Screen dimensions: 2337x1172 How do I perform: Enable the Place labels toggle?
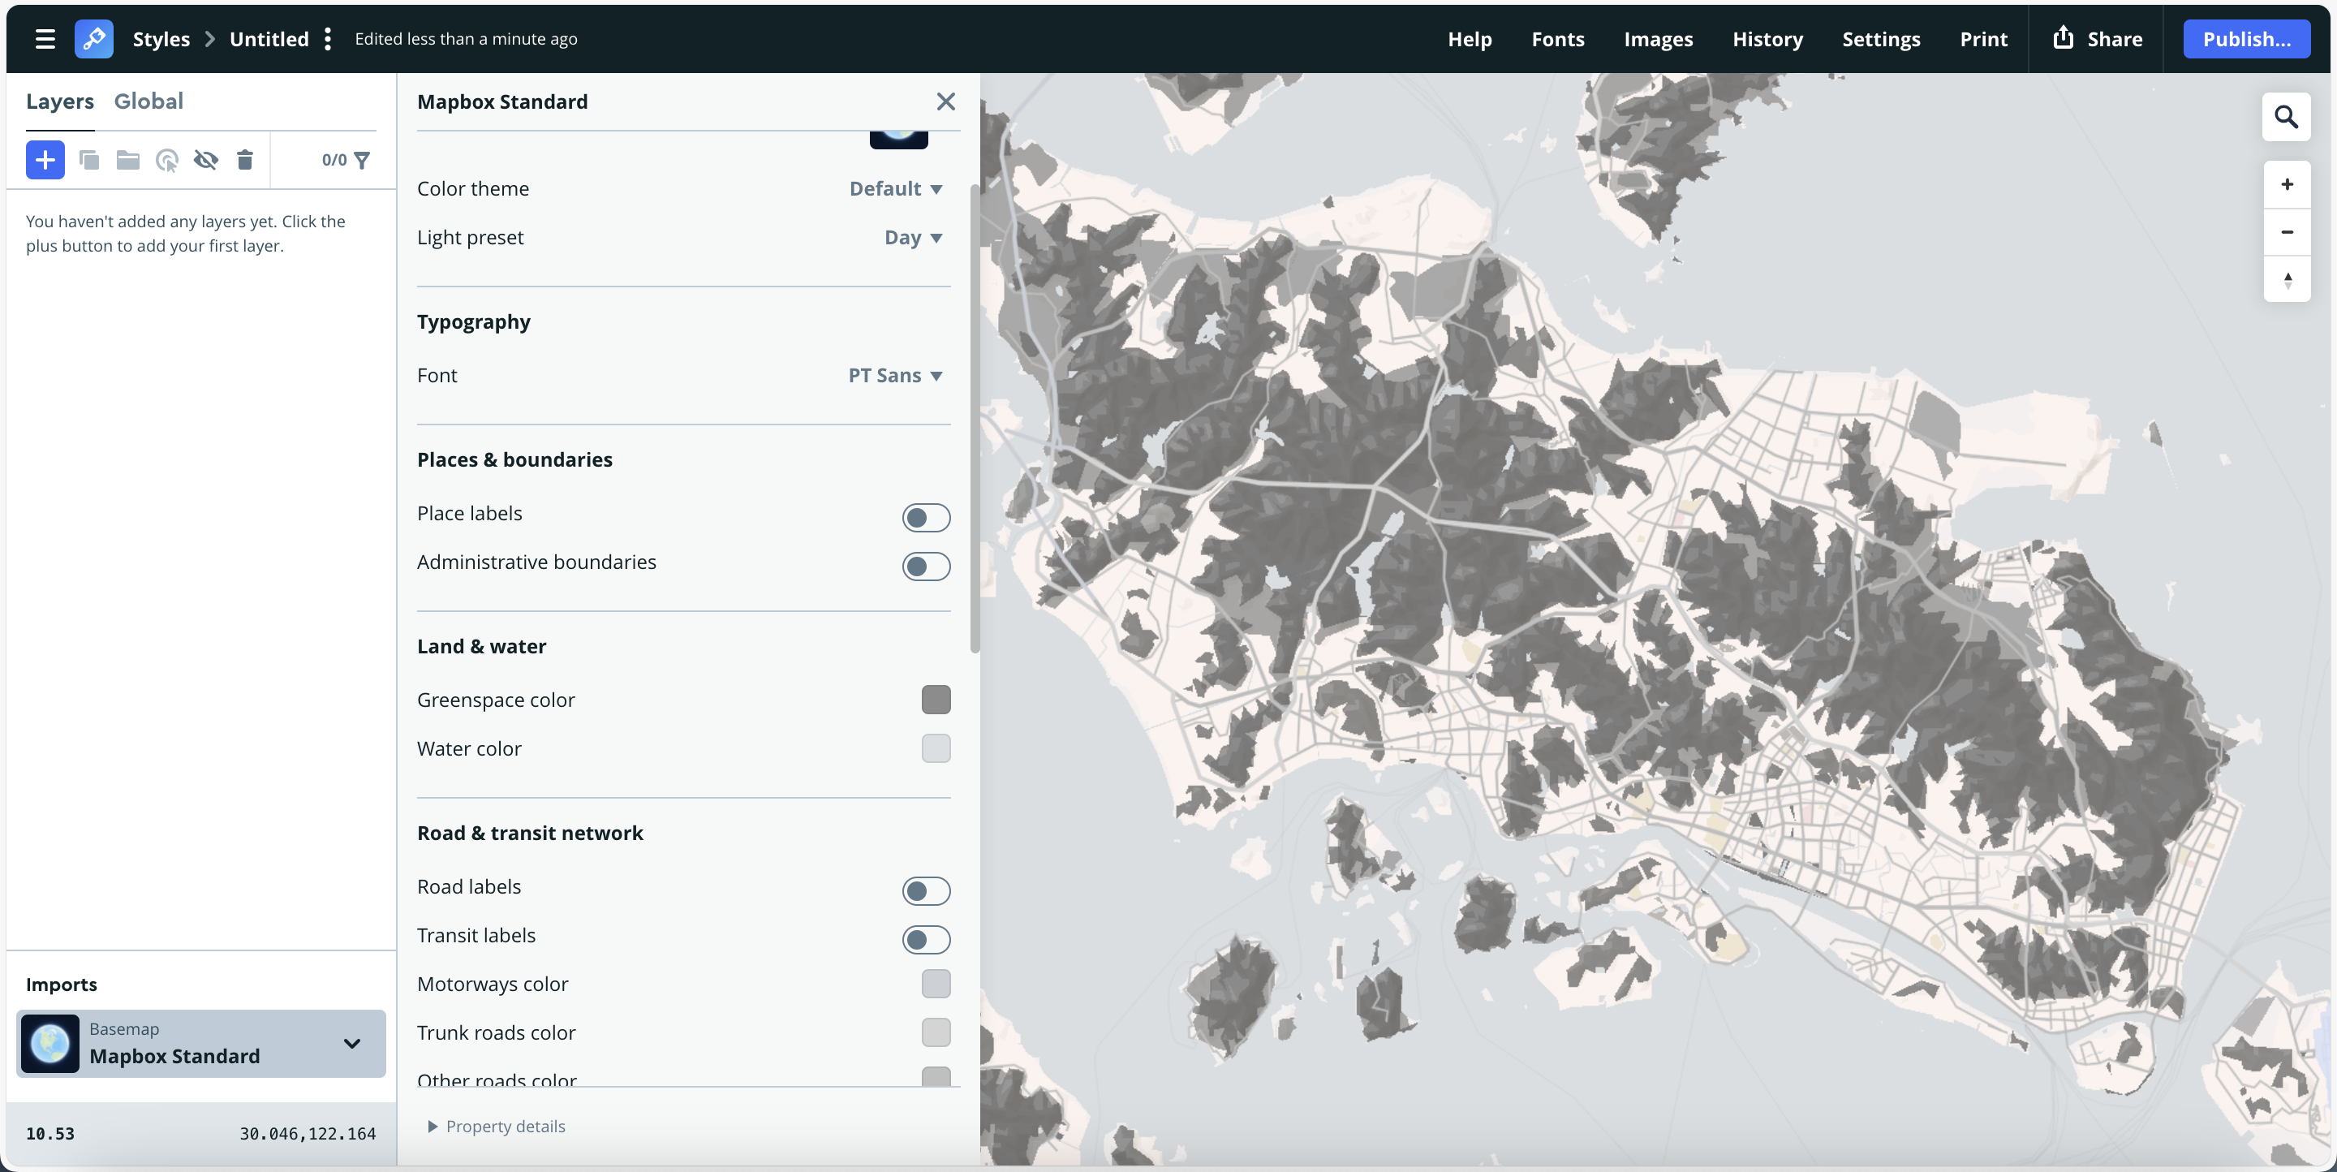[x=925, y=517]
